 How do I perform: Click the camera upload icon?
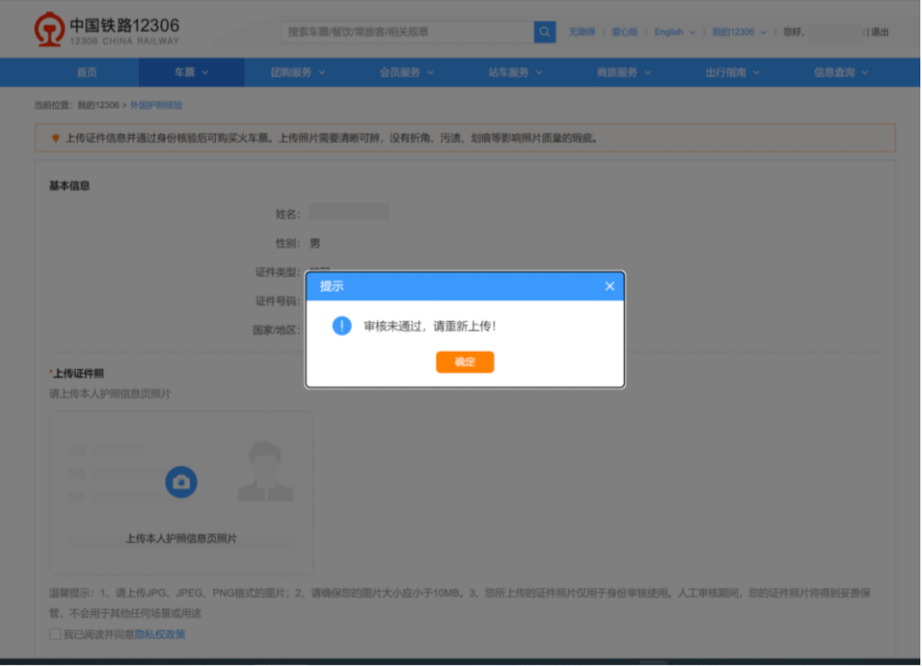(x=181, y=482)
